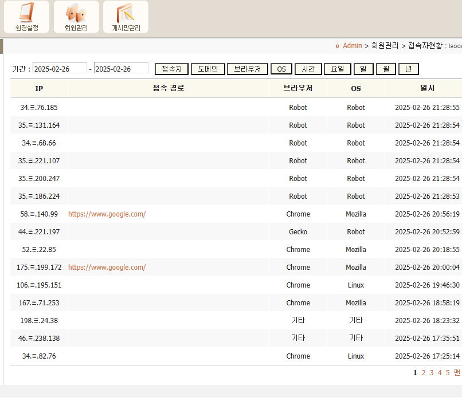Image resolution: width=462 pixels, height=405 pixels.
Task: Select IP 167.≡.71.253
Action: click(39, 303)
